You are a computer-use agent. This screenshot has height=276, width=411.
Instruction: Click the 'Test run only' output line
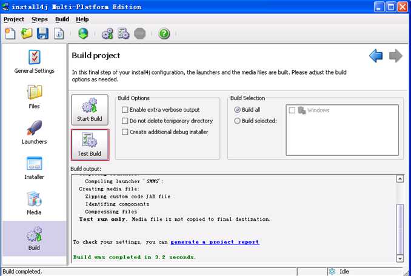(x=175, y=219)
